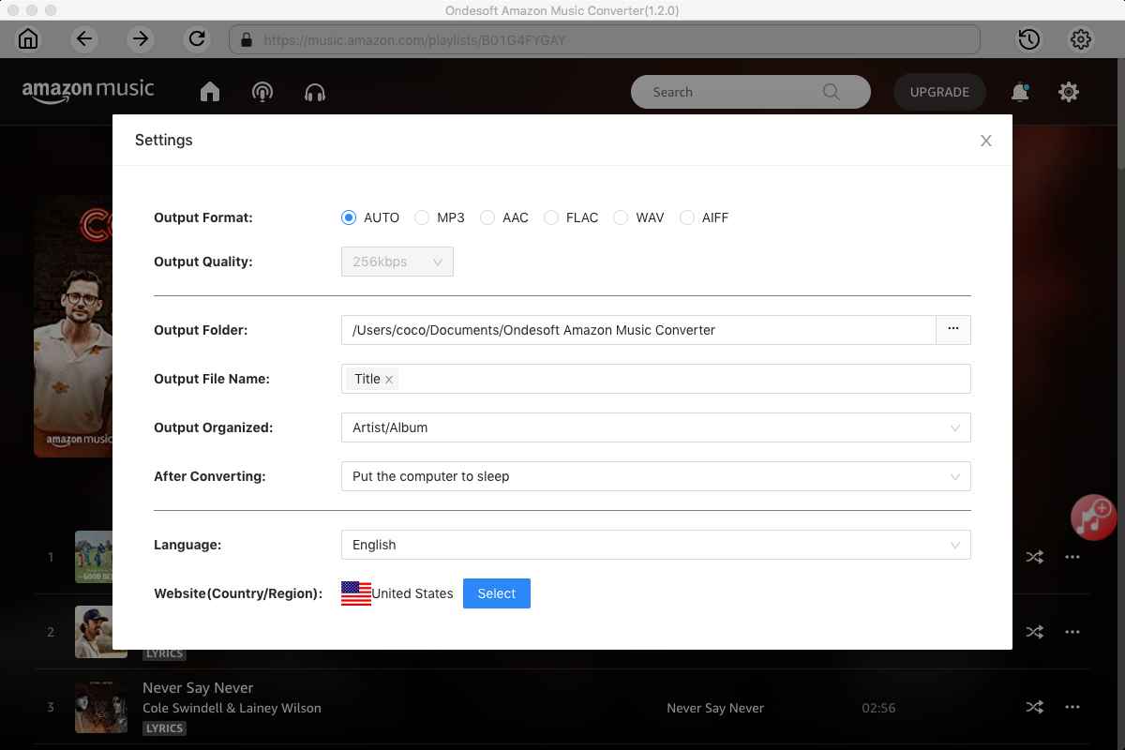Image resolution: width=1125 pixels, height=750 pixels.
Task: Select the WAV format radio button
Action: point(621,217)
